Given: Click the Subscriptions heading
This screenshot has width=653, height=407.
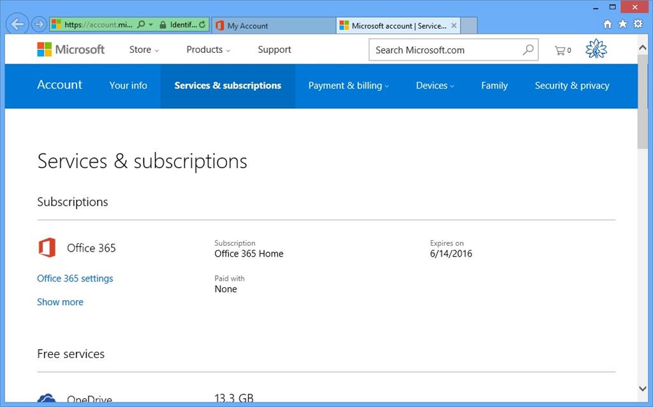Looking at the screenshot, I should pyautogui.click(x=73, y=202).
